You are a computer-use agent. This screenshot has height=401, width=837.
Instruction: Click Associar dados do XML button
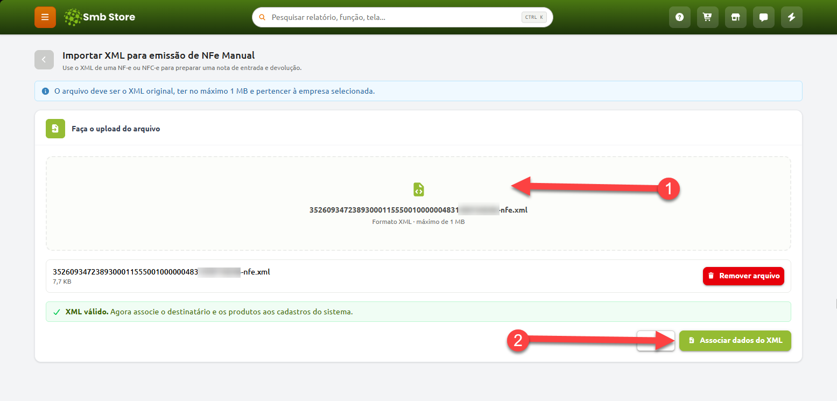pos(735,341)
